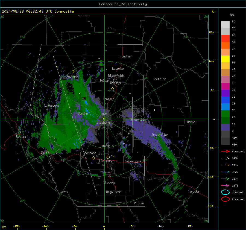Click the Blackfalds city label
The height and width of the screenshot is (230, 246).
pos(116,76)
